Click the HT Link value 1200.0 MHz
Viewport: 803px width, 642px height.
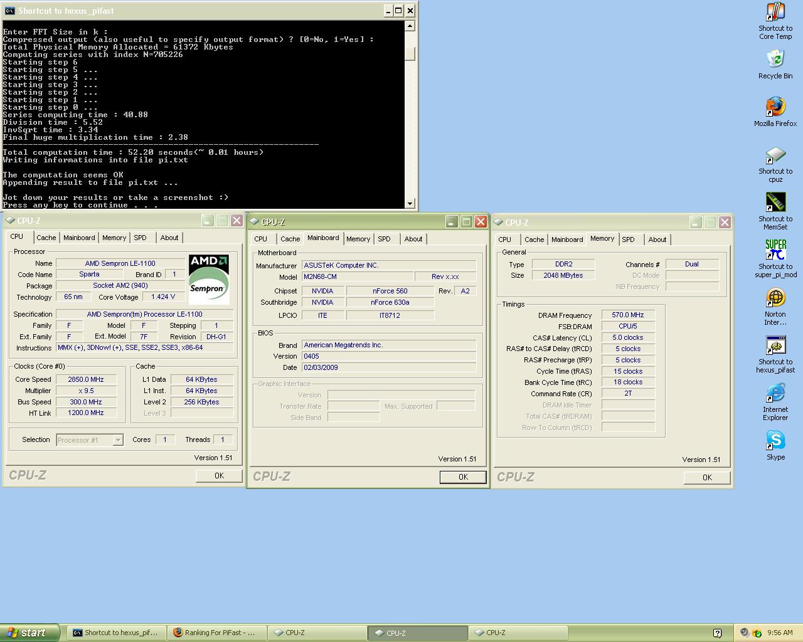click(x=86, y=413)
